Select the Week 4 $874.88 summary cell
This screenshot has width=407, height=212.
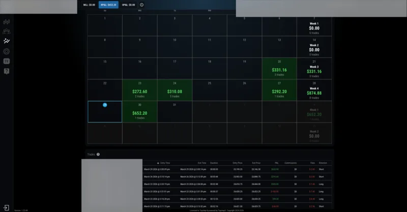coord(314,90)
